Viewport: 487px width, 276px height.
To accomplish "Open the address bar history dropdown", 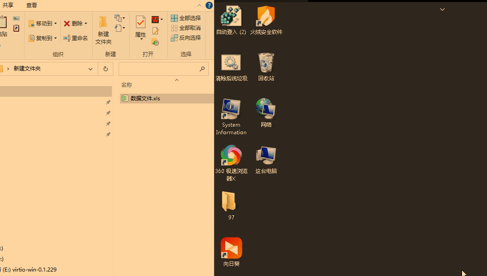I will [91, 69].
